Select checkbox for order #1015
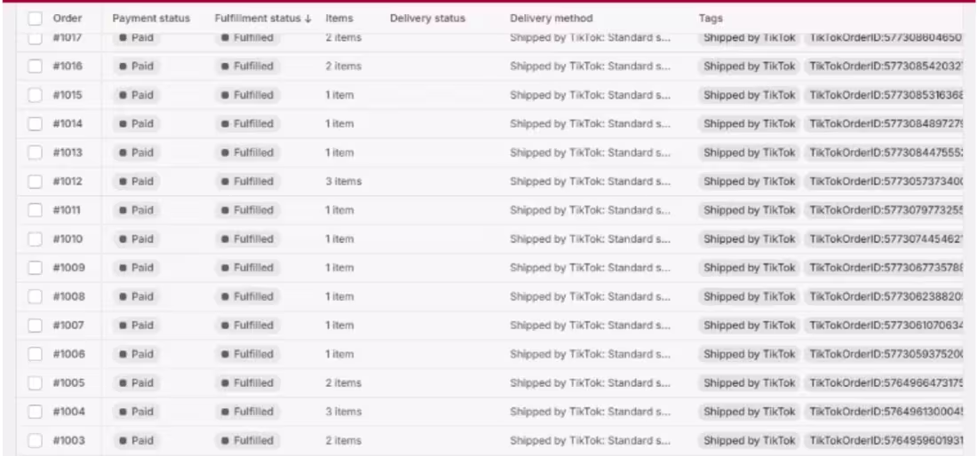The height and width of the screenshot is (456, 977). point(35,95)
